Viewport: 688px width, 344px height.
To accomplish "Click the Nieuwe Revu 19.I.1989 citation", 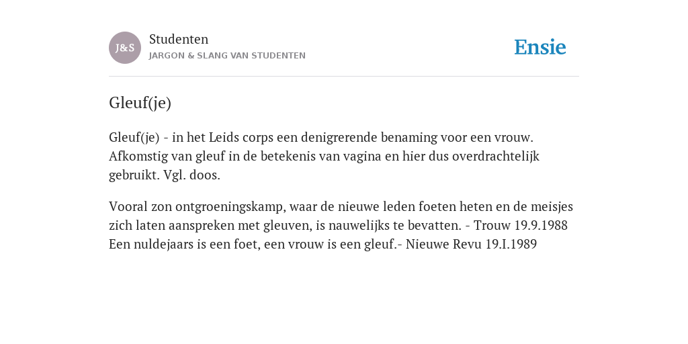I will pos(471,244).
